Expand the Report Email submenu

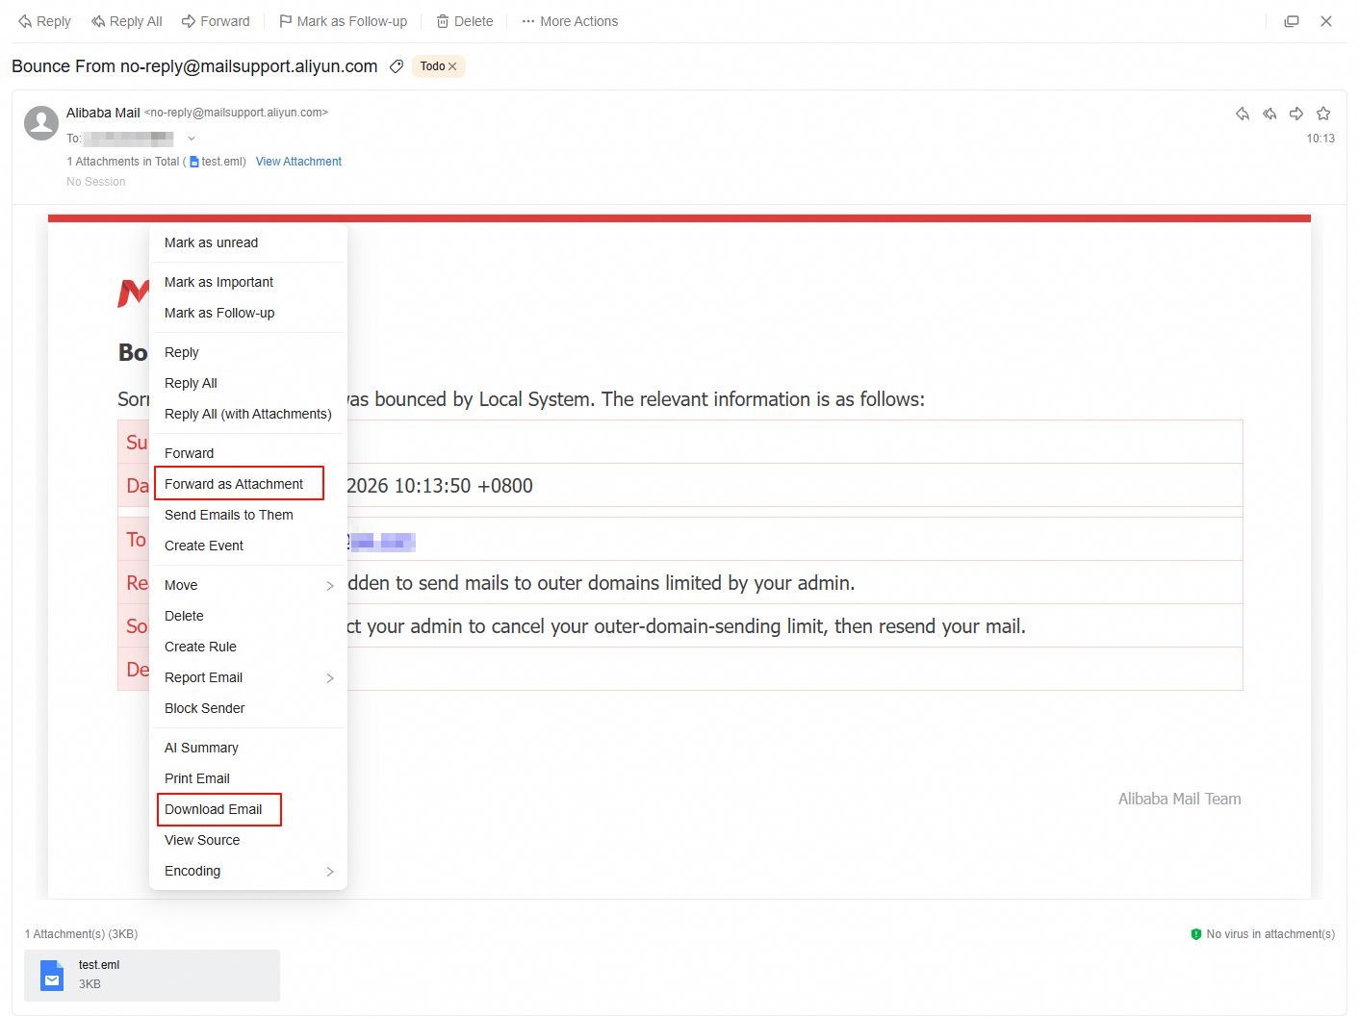[248, 677]
